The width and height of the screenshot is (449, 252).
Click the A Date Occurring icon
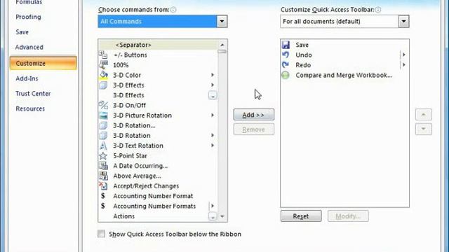coord(103,166)
